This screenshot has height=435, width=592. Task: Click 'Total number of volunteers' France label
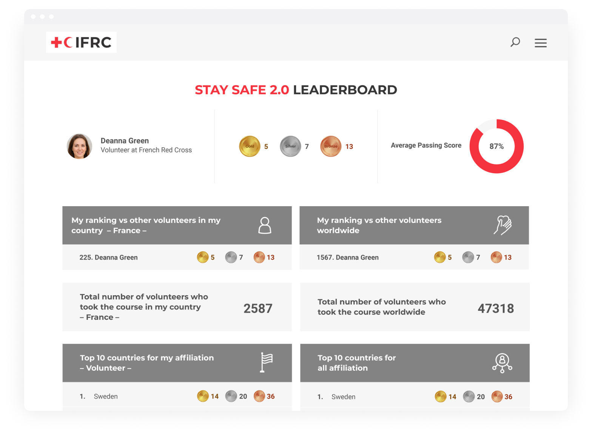pyautogui.click(x=144, y=307)
